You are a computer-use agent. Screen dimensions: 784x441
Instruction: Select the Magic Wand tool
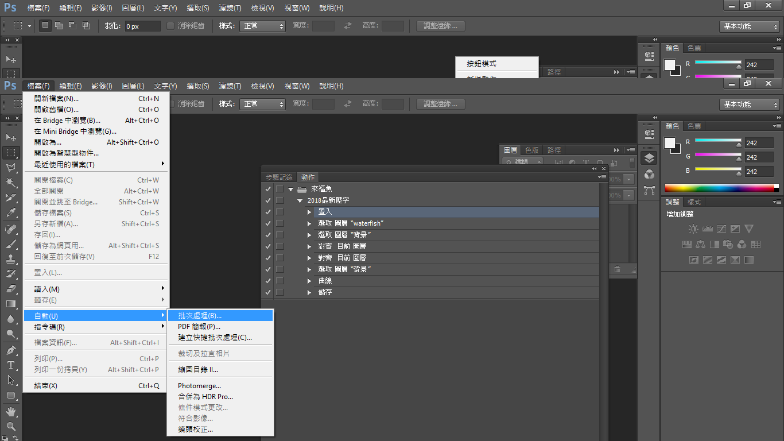pos(11,183)
